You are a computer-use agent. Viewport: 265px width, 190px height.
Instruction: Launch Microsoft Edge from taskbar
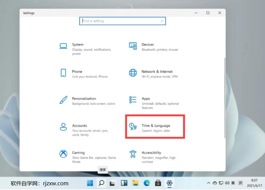click(x=147, y=183)
